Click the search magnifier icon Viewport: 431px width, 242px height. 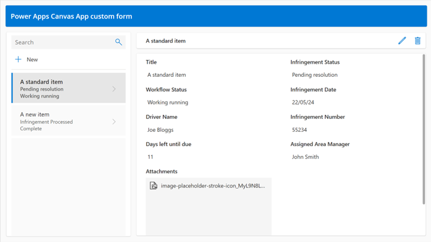118,42
